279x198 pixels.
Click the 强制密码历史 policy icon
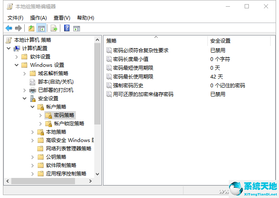(109, 86)
